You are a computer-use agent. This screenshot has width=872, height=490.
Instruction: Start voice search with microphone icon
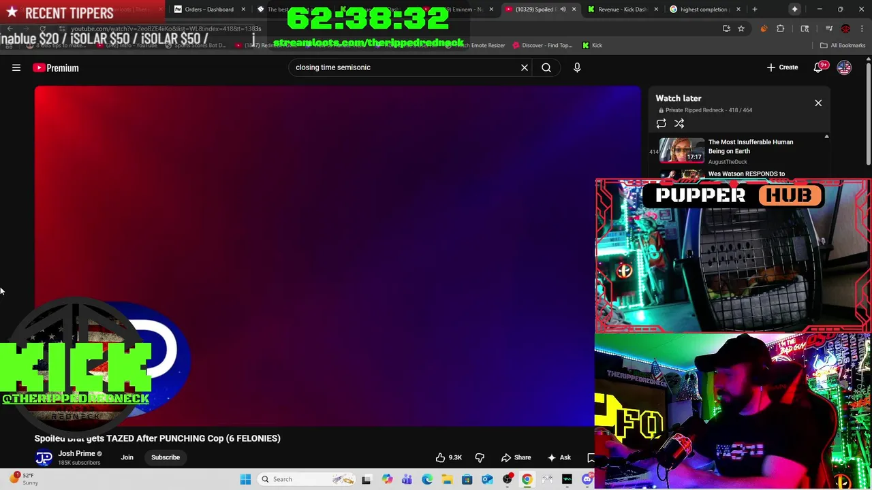(x=577, y=67)
